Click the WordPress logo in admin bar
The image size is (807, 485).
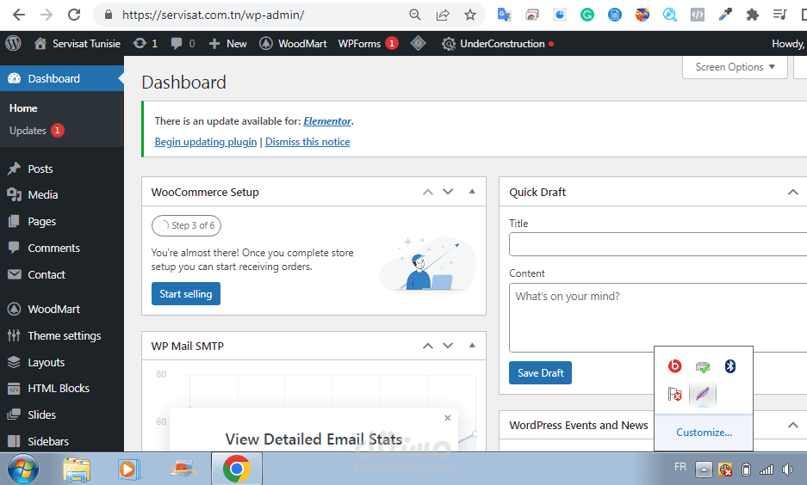(14, 44)
